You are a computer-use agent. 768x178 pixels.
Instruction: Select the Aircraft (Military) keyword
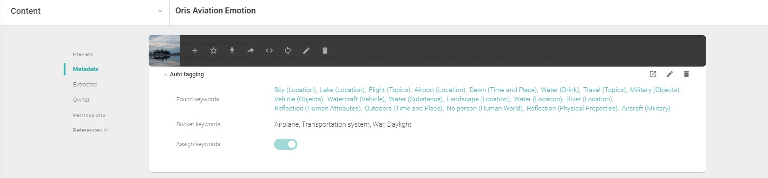(x=646, y=108)
